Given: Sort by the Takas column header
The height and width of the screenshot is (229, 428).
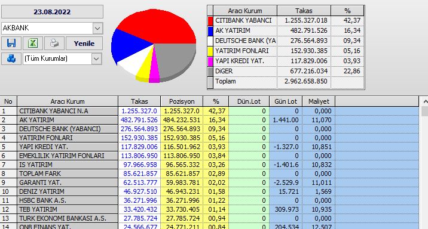Looking at the screenshot, I should click(x=139, y=101).
